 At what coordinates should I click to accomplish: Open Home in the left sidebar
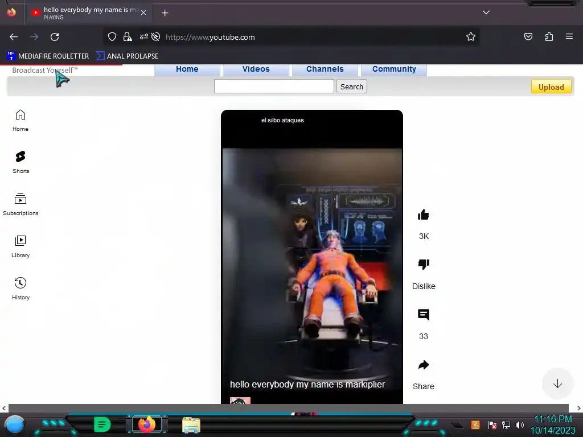coord(20,121)
